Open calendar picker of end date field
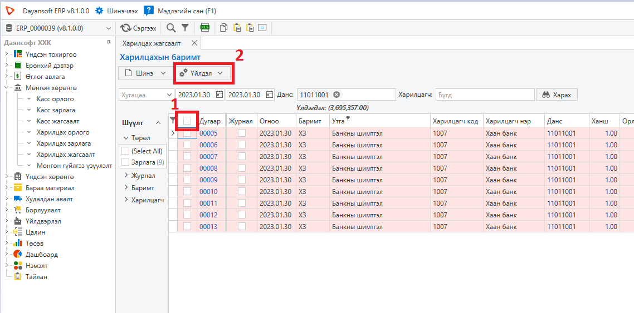The height and width of the screenshot is (313, 634). 270,95
